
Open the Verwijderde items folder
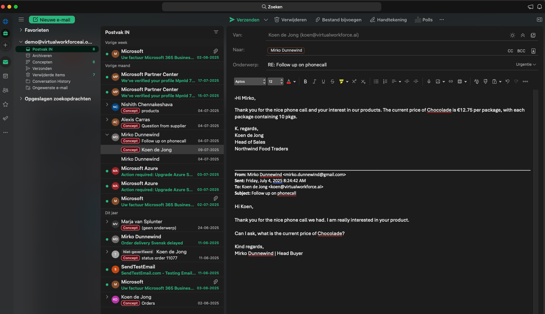(57, 75)
